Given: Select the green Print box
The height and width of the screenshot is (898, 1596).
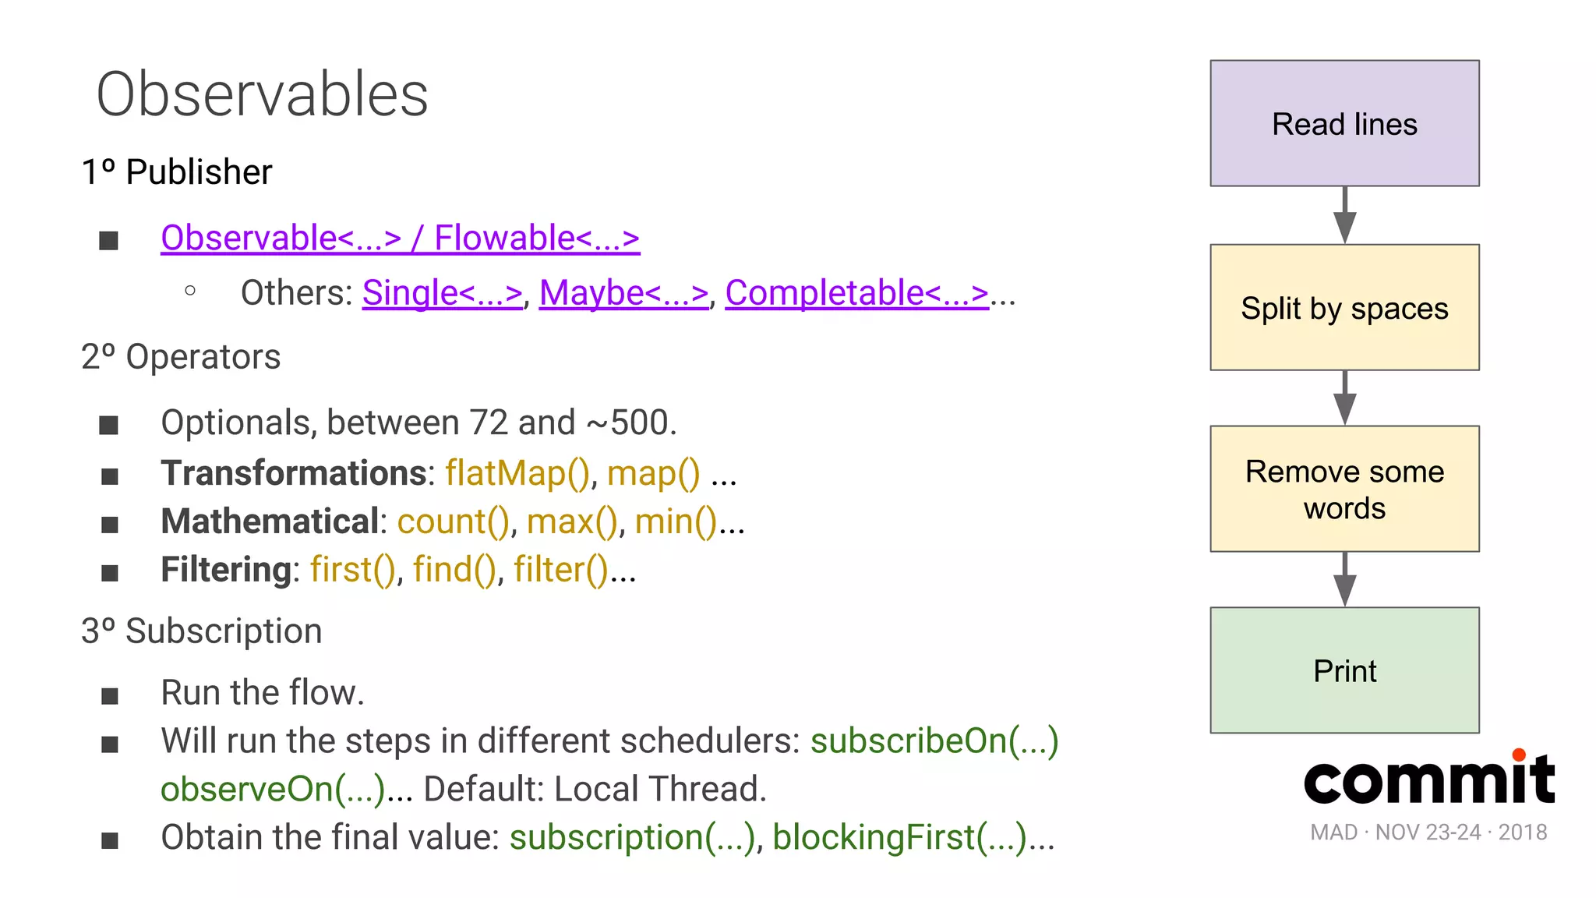Looking at the screenshot, I should click(1344, 670).
